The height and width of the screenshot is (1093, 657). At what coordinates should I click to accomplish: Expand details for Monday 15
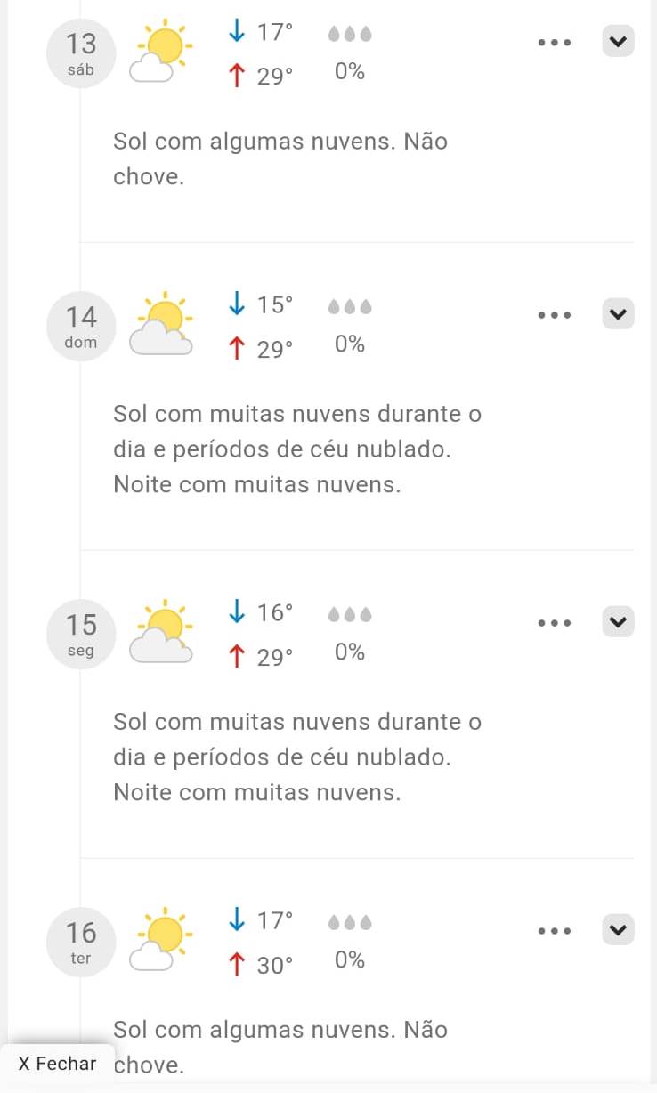coord(618,621)
